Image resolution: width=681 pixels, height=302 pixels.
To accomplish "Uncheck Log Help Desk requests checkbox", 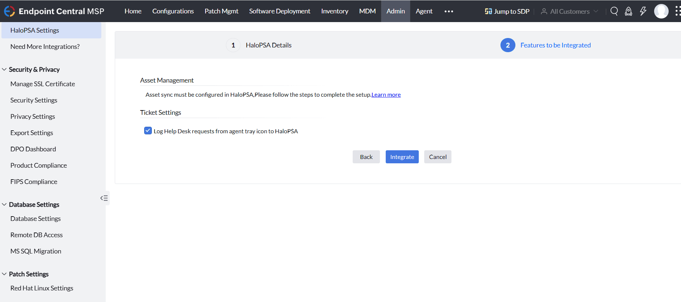I will [148, 131].
